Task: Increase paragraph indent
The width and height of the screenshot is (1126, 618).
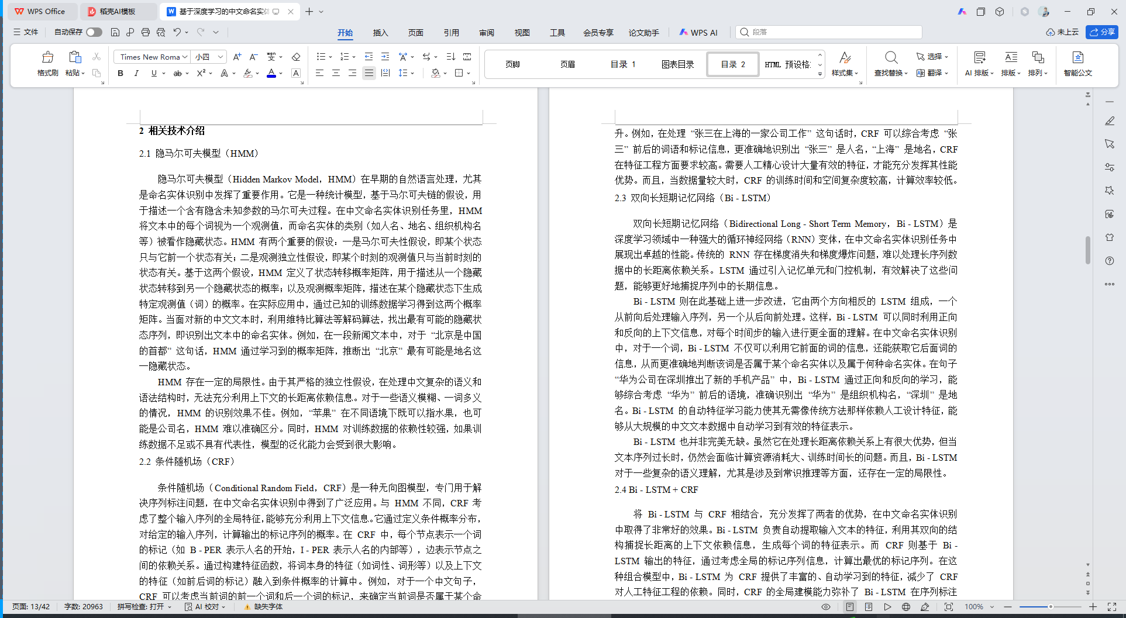Action: click(385, 57)
